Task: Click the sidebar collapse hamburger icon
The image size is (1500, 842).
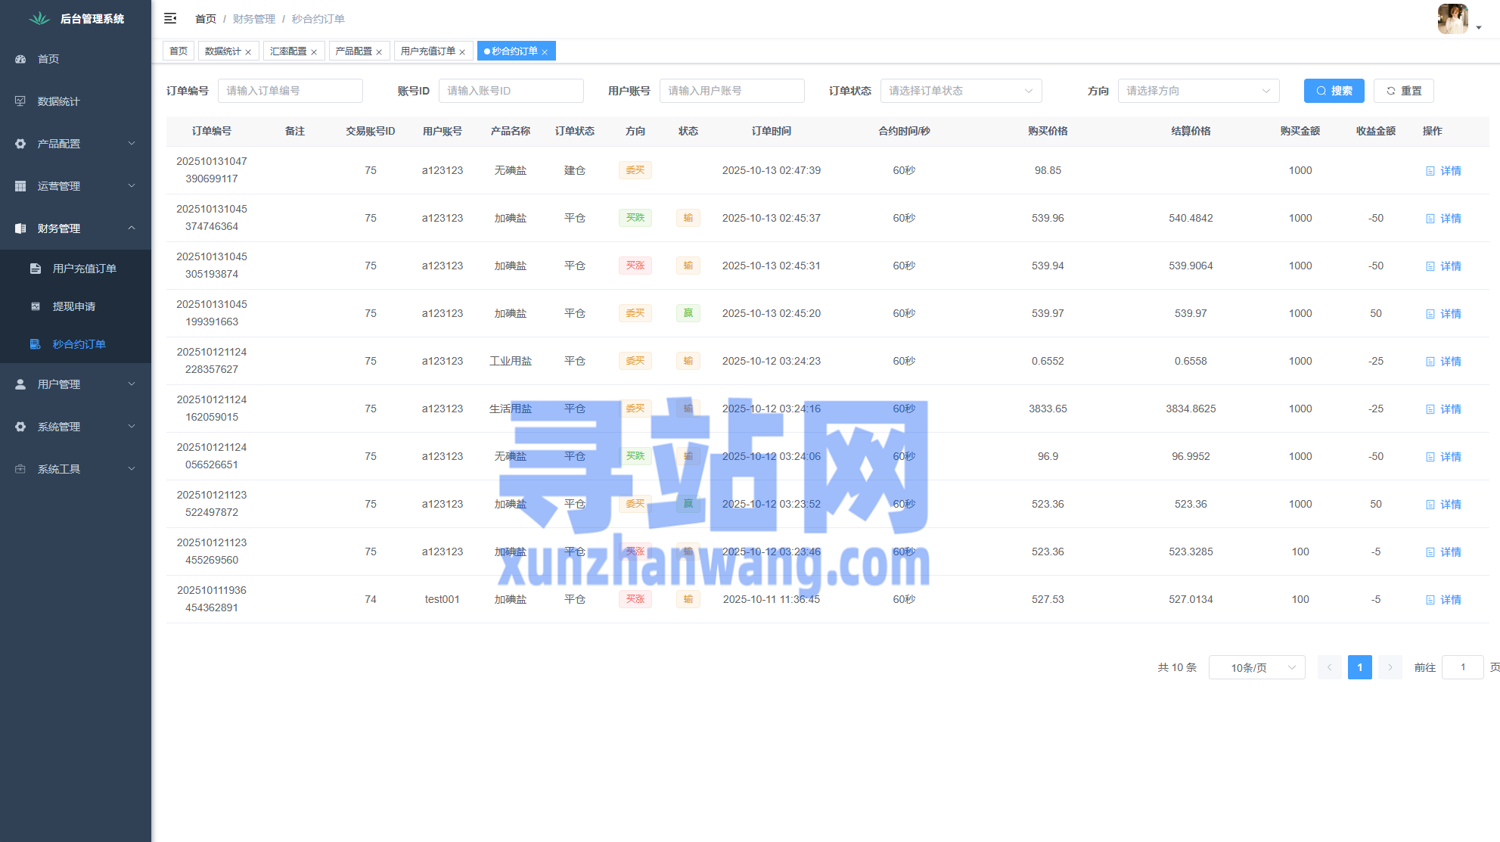Action: point(170,18)
